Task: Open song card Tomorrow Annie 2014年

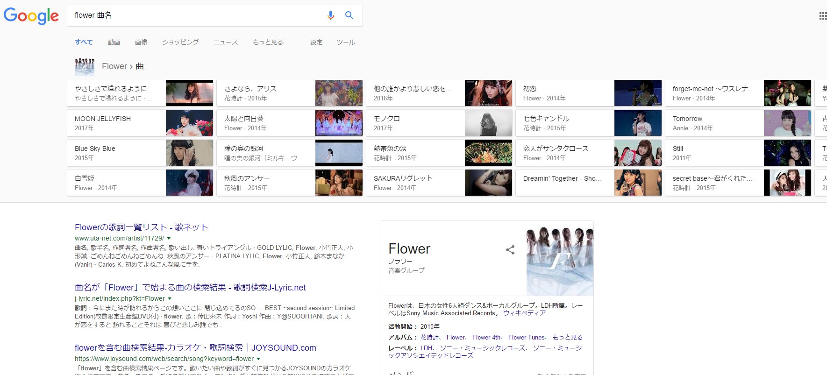Action: [x=738, y=123]
